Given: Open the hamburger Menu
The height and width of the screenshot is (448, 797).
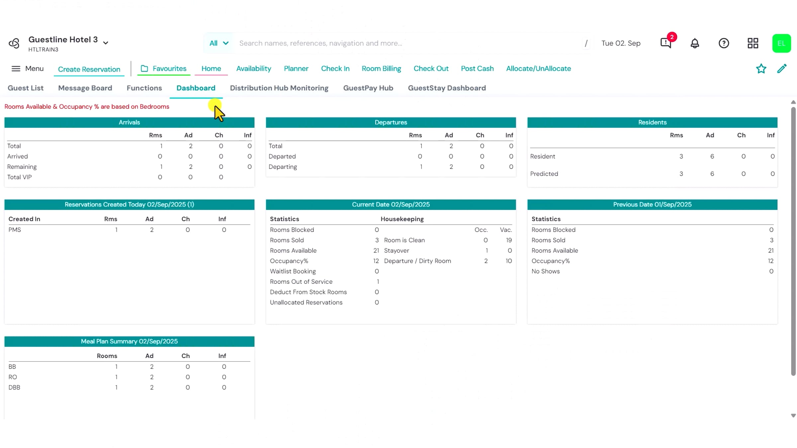Looking at the screenshot, I should tap(28, 68).
